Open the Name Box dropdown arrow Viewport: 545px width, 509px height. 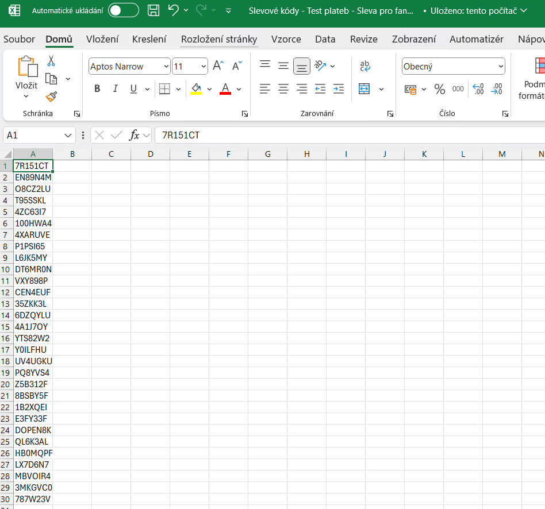pos(68,135)
